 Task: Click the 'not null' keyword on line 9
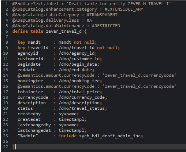[107, 48]
